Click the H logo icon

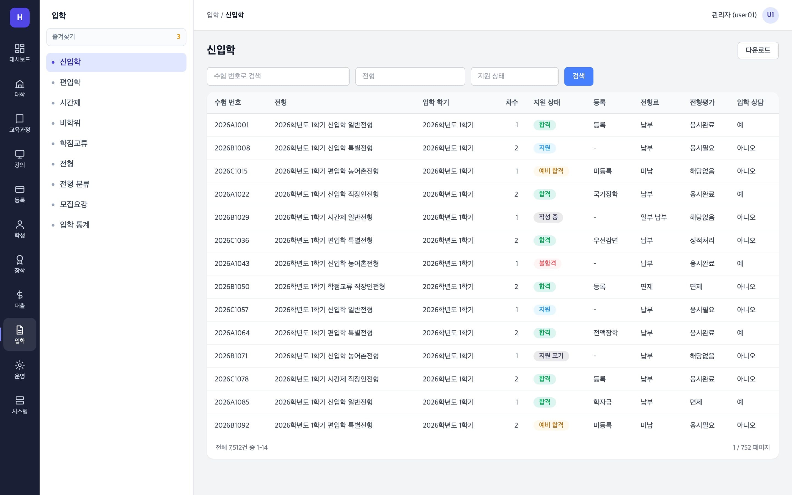[20, 17]
